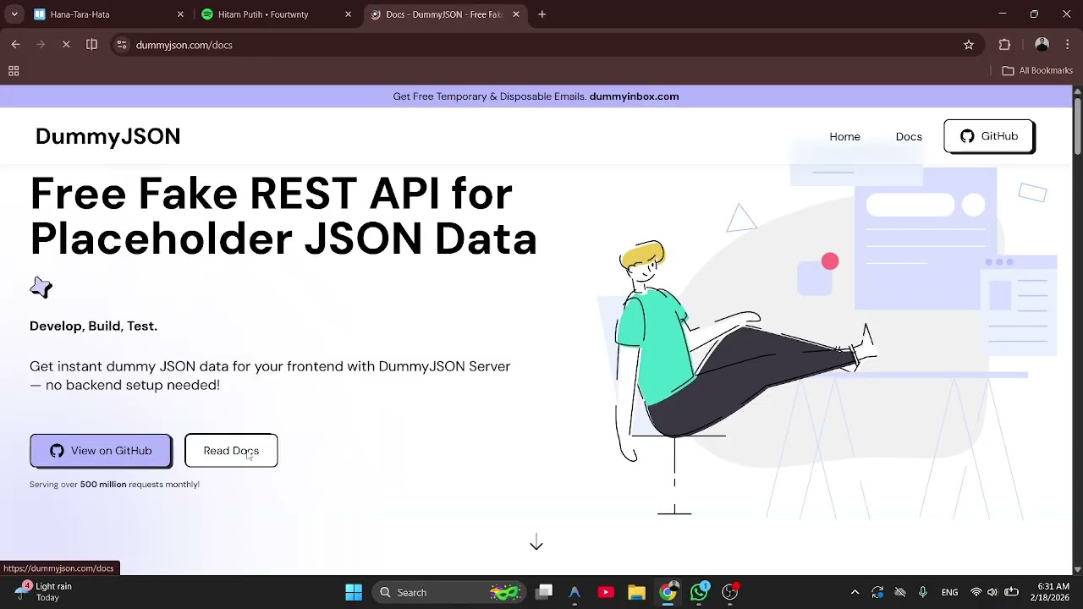1083x609 pixels.
Task: Click the star cursor icon under the heading
Action: 41,288
